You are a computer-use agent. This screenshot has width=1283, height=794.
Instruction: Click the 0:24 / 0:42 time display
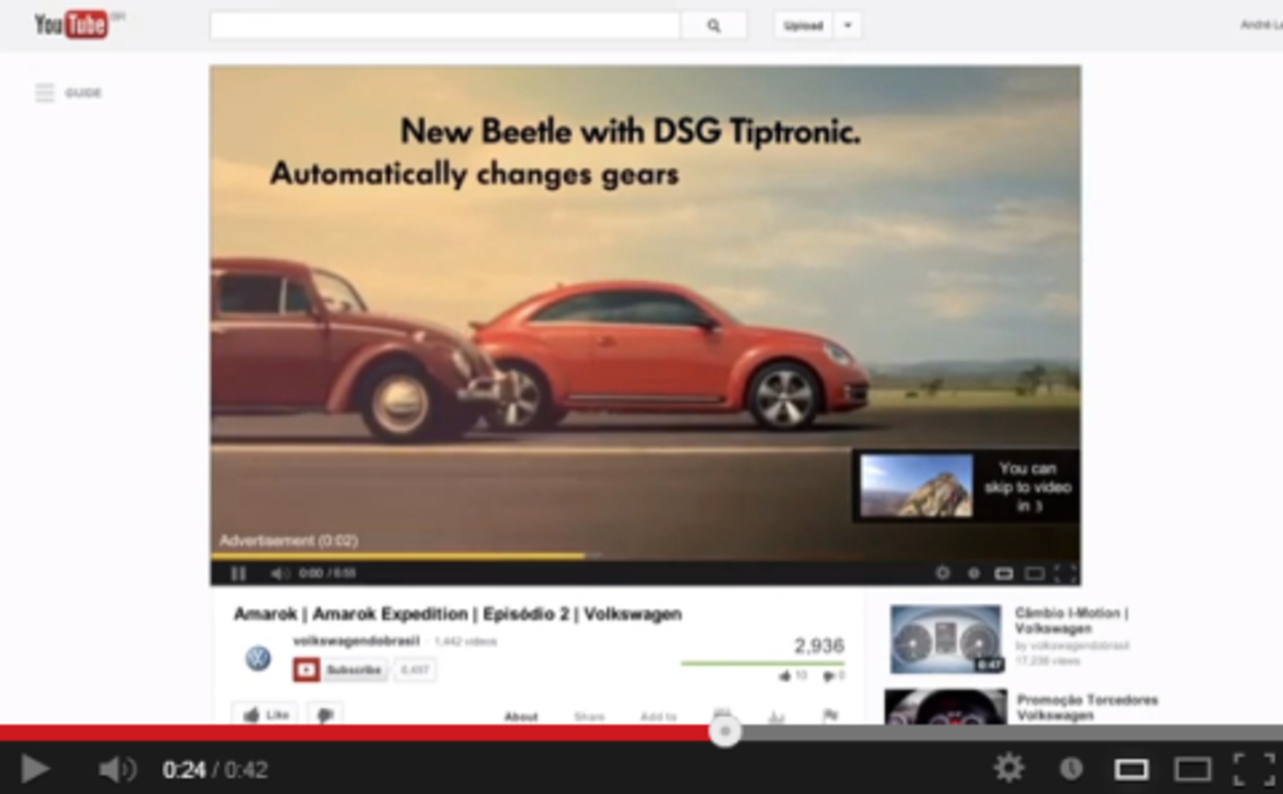click(x=215, y=769)
